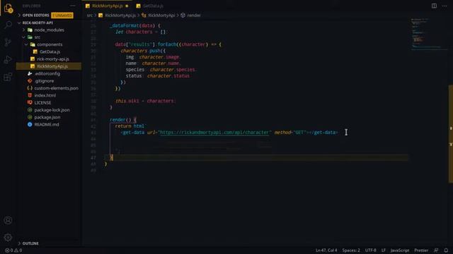This screenshot has width=453, height=254.
Task: Click the feedback icon in status bar
Action: point(436,250)
